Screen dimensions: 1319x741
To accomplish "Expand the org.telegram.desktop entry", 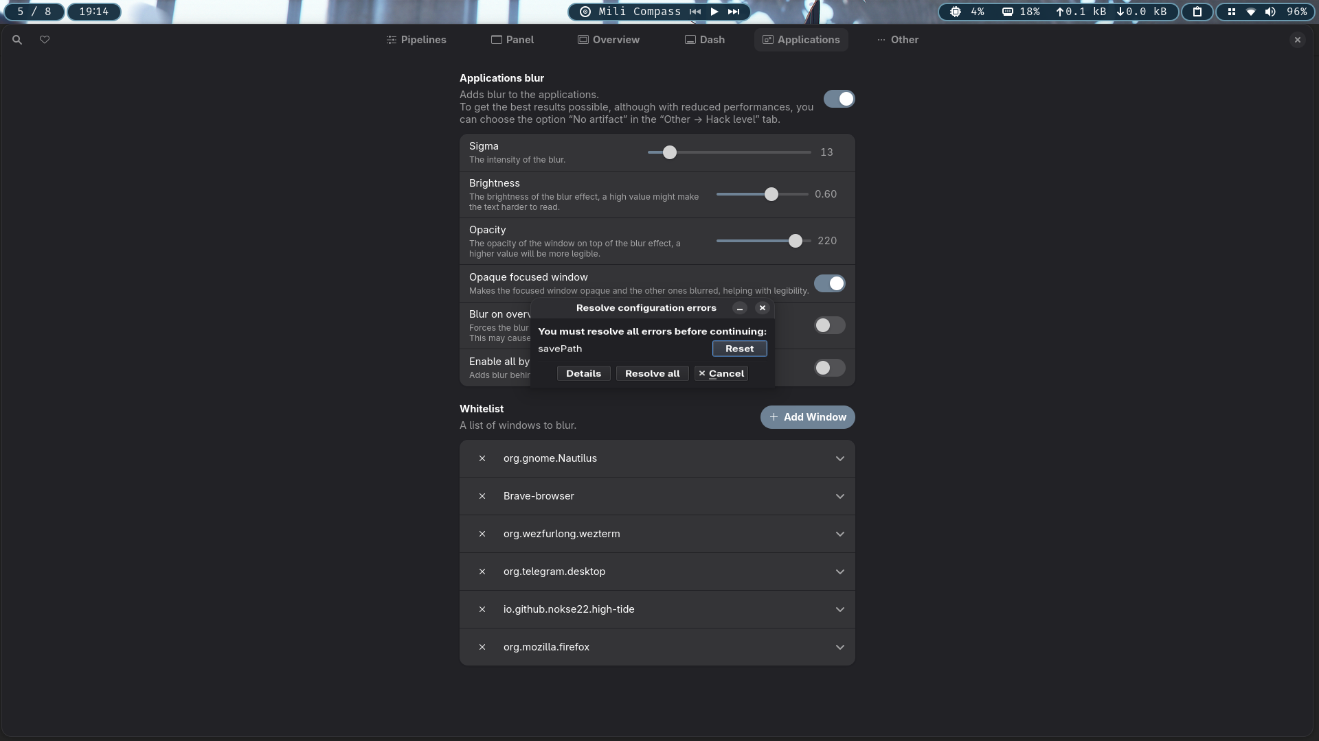I will click(x=839, y=572).
